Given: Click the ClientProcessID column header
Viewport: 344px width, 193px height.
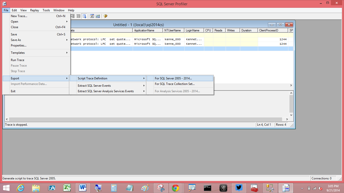Looking at the screenshot, I should 273,30.
